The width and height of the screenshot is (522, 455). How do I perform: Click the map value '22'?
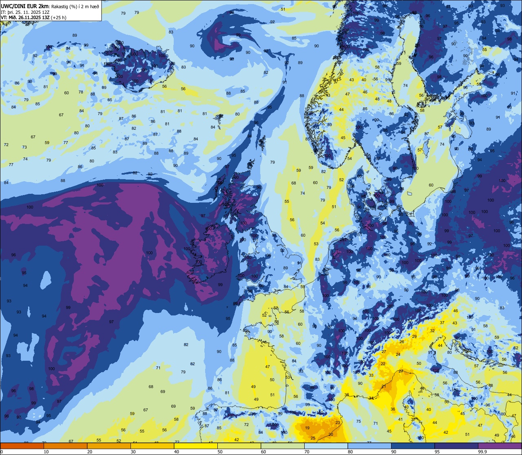coord(383,364)
